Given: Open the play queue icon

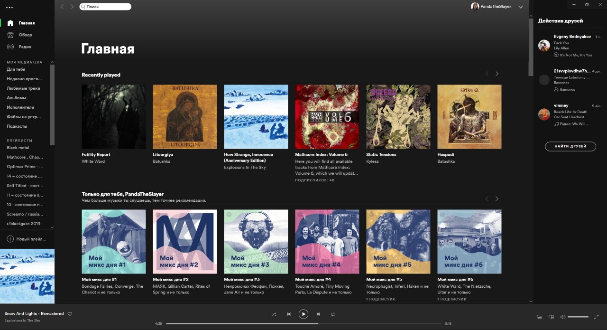Looking at the screenshot, I should 539,317.
